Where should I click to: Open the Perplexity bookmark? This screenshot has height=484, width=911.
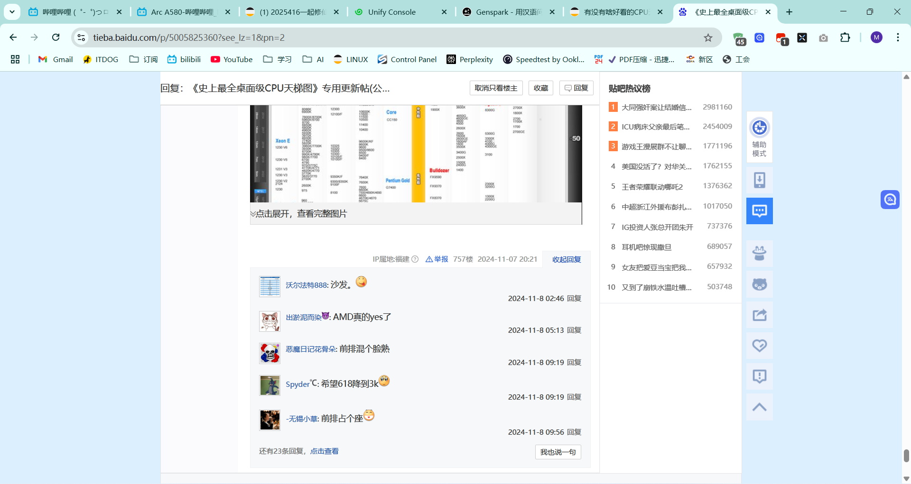pyautogui.click(x=470, y=59)
